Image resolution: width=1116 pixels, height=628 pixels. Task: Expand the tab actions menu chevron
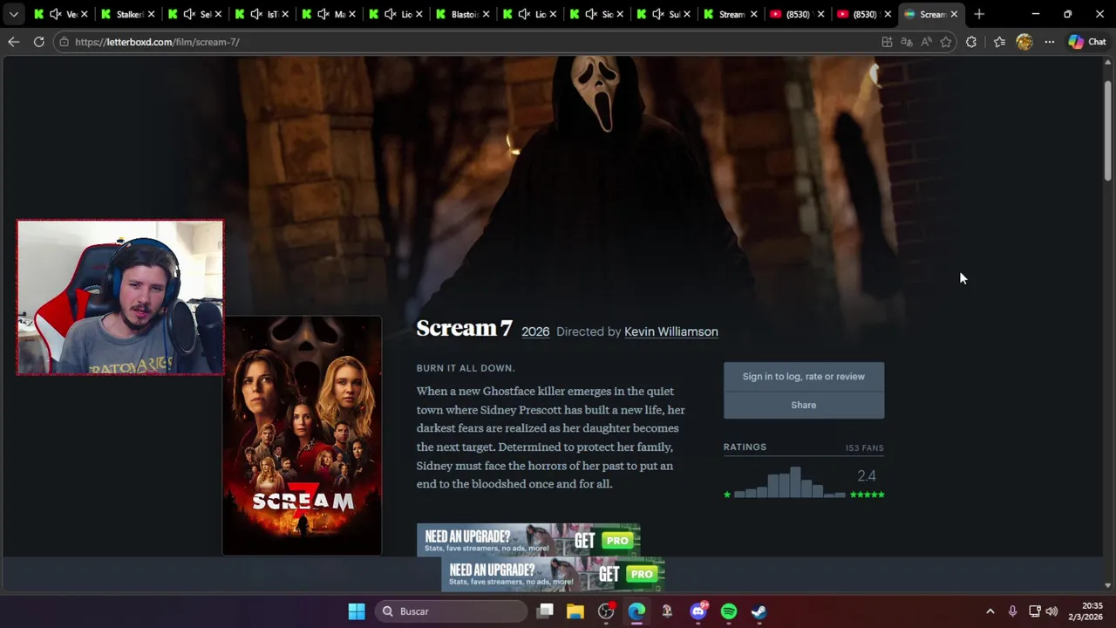point(13,14)
